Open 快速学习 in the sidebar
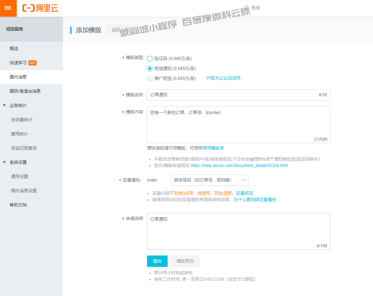The height and width of the screenshot is (296, 373). (18, 63)
